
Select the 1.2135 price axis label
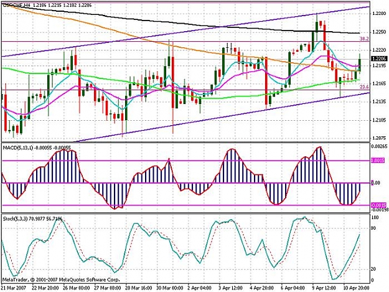click(x=379, y=101)
